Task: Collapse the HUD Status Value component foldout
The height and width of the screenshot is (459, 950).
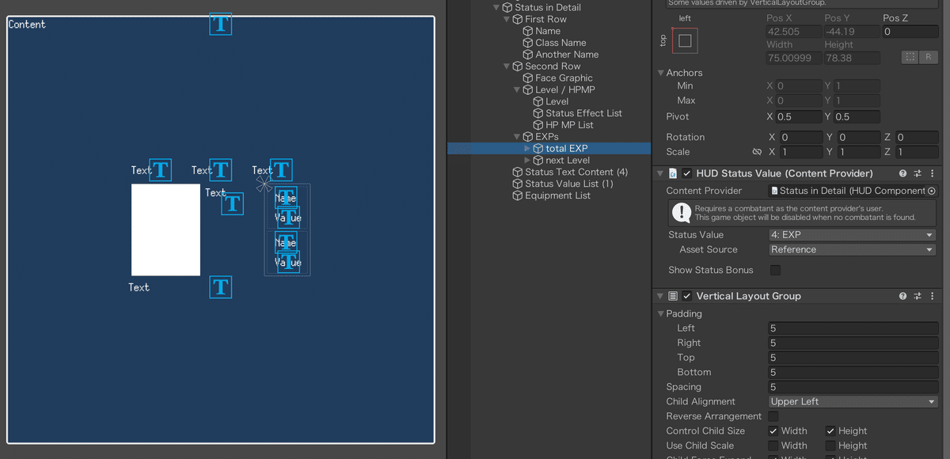Action: point(660,173)
